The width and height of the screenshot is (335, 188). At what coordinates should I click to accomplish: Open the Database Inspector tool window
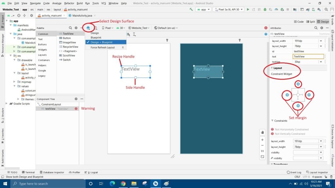tap(52, 172)
